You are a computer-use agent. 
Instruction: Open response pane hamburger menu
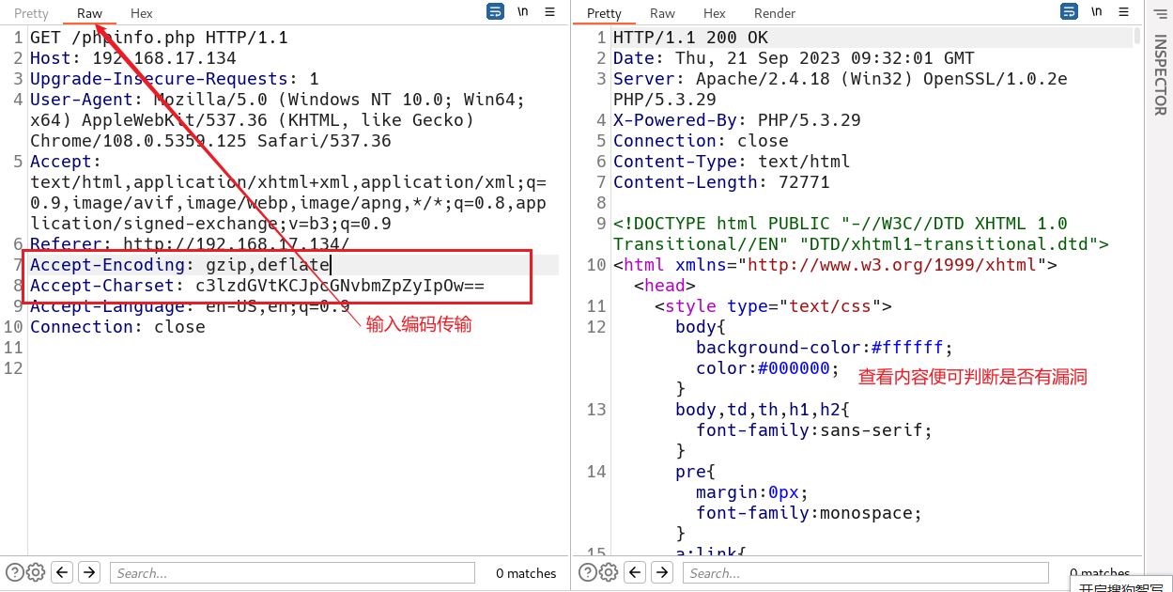pos(1124,12)
